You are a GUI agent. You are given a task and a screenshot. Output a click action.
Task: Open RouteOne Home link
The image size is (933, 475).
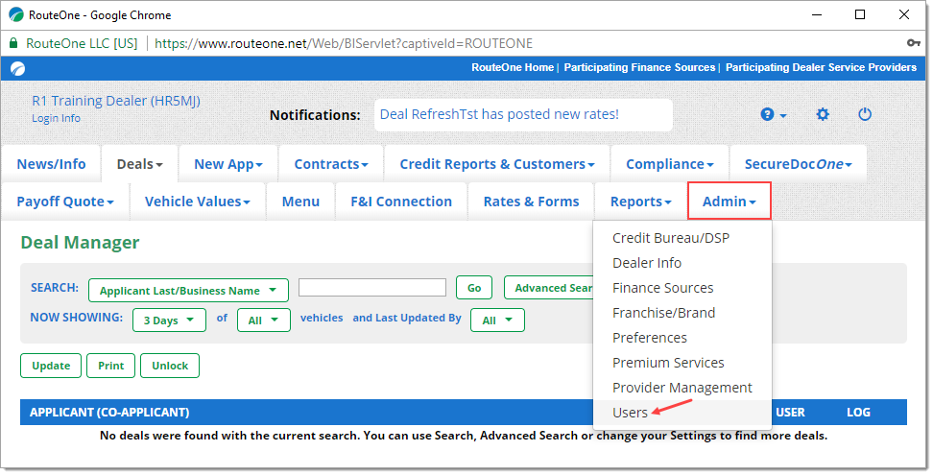[x=513, y=68]
